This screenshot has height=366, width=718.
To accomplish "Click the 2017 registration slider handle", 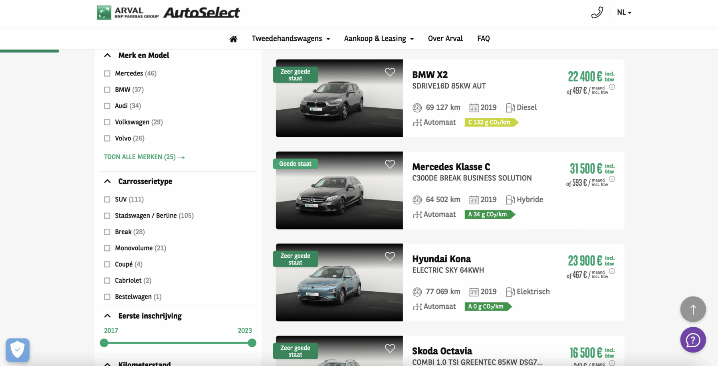I will coord(104,343).
